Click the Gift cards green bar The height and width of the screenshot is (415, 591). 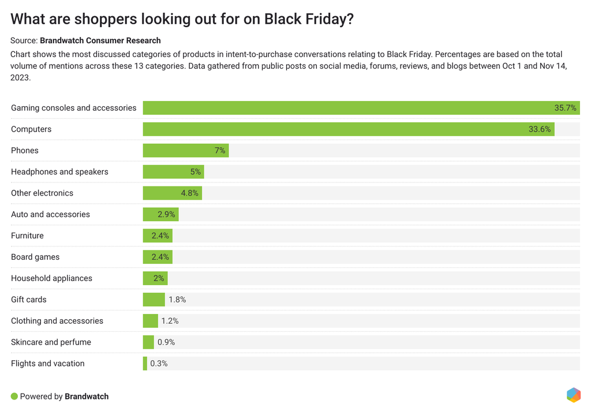[154, 300]
